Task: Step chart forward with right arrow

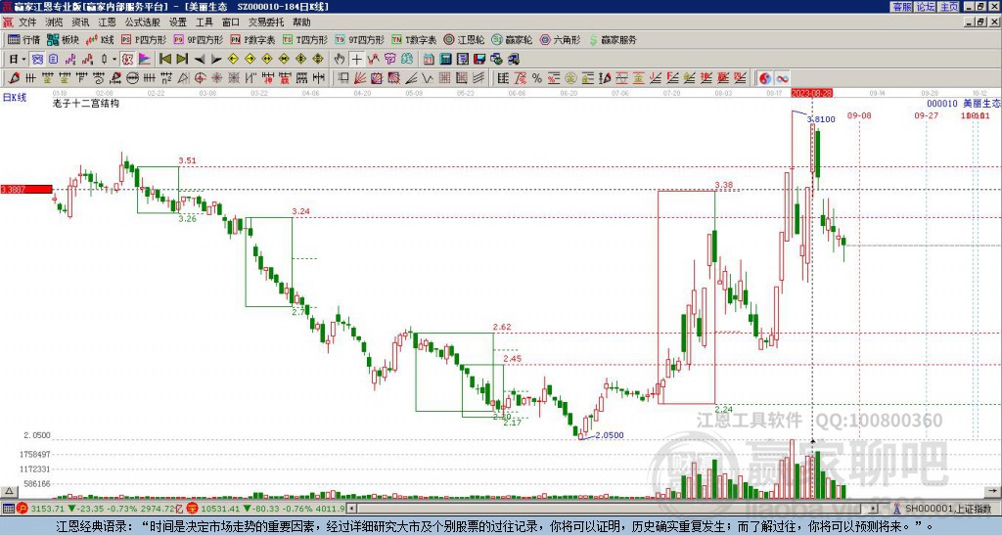Action: click(216, 60)
